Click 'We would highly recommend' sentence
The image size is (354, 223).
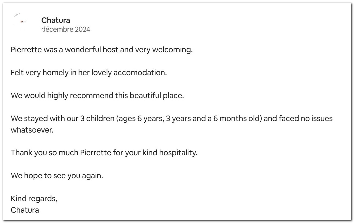(x=97, y=96)
